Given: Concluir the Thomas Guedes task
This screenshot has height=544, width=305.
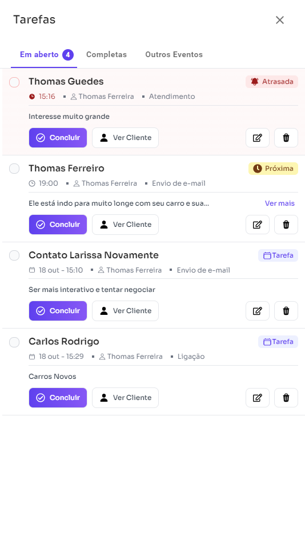Looking at the screenshot, I should click(58, 138).
